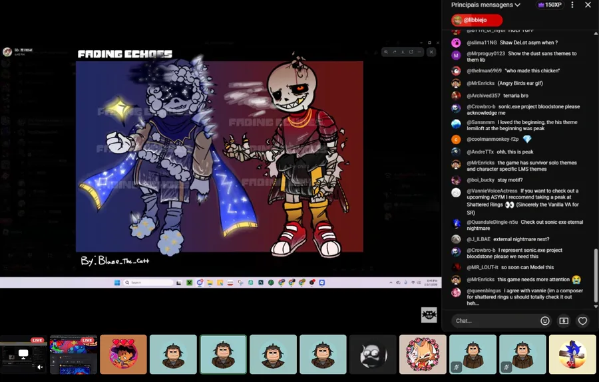The width and height of the screenshot is (599, 382).
Task: Click username @thelman6969 in chat
Action: point(484,71)
